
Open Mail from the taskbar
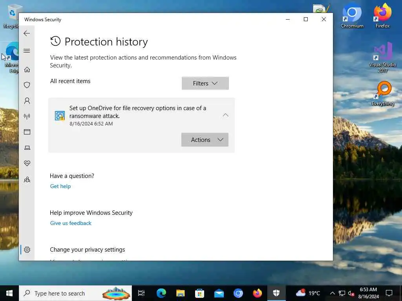[219, 293]
